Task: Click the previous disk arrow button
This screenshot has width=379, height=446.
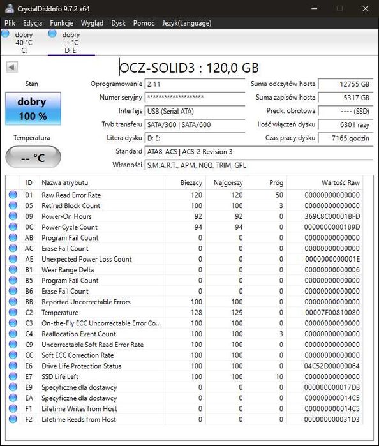Action: 12,68
